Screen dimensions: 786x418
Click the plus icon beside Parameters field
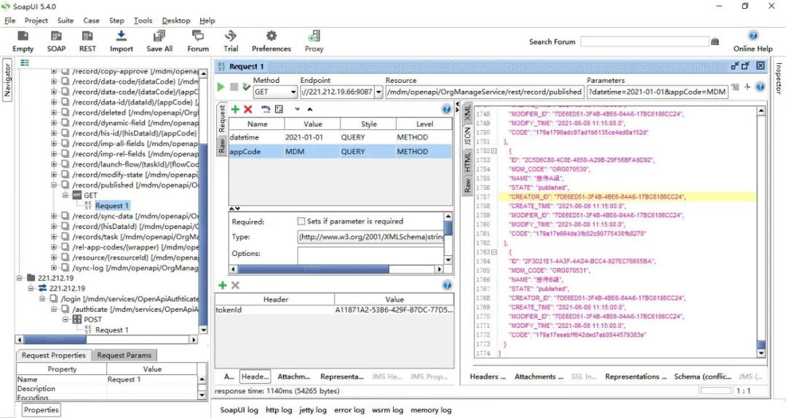point(747,87)
